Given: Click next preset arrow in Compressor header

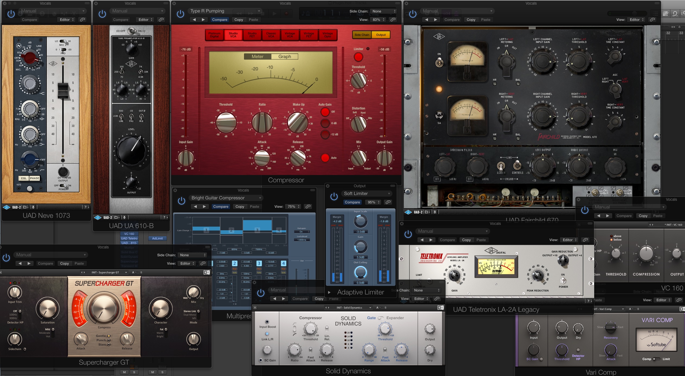Looking at the screenshot, I should click(x=203, y=20).
